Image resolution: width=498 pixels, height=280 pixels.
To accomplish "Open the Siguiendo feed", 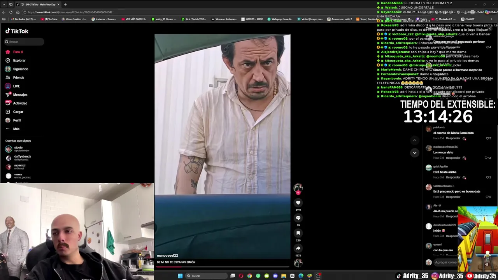I will pos(17,69).
